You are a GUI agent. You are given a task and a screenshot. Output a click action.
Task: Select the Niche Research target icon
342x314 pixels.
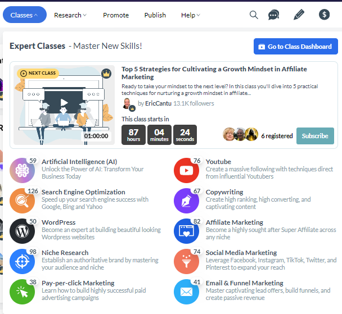(x=22, y=261)
